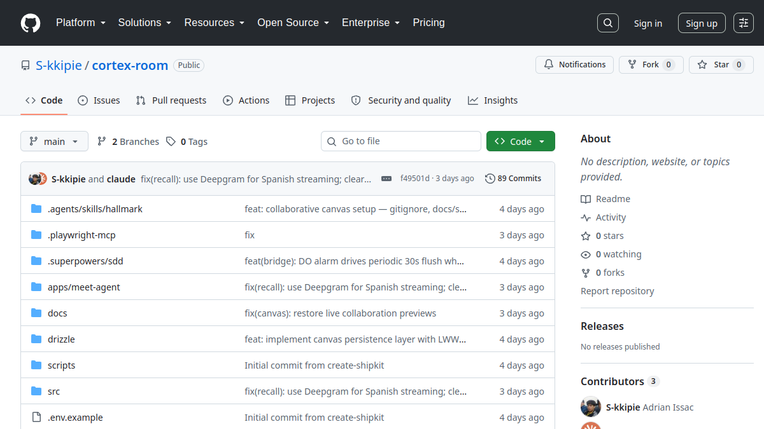
Task: Select the Code tab
Action: click(44, 100)
